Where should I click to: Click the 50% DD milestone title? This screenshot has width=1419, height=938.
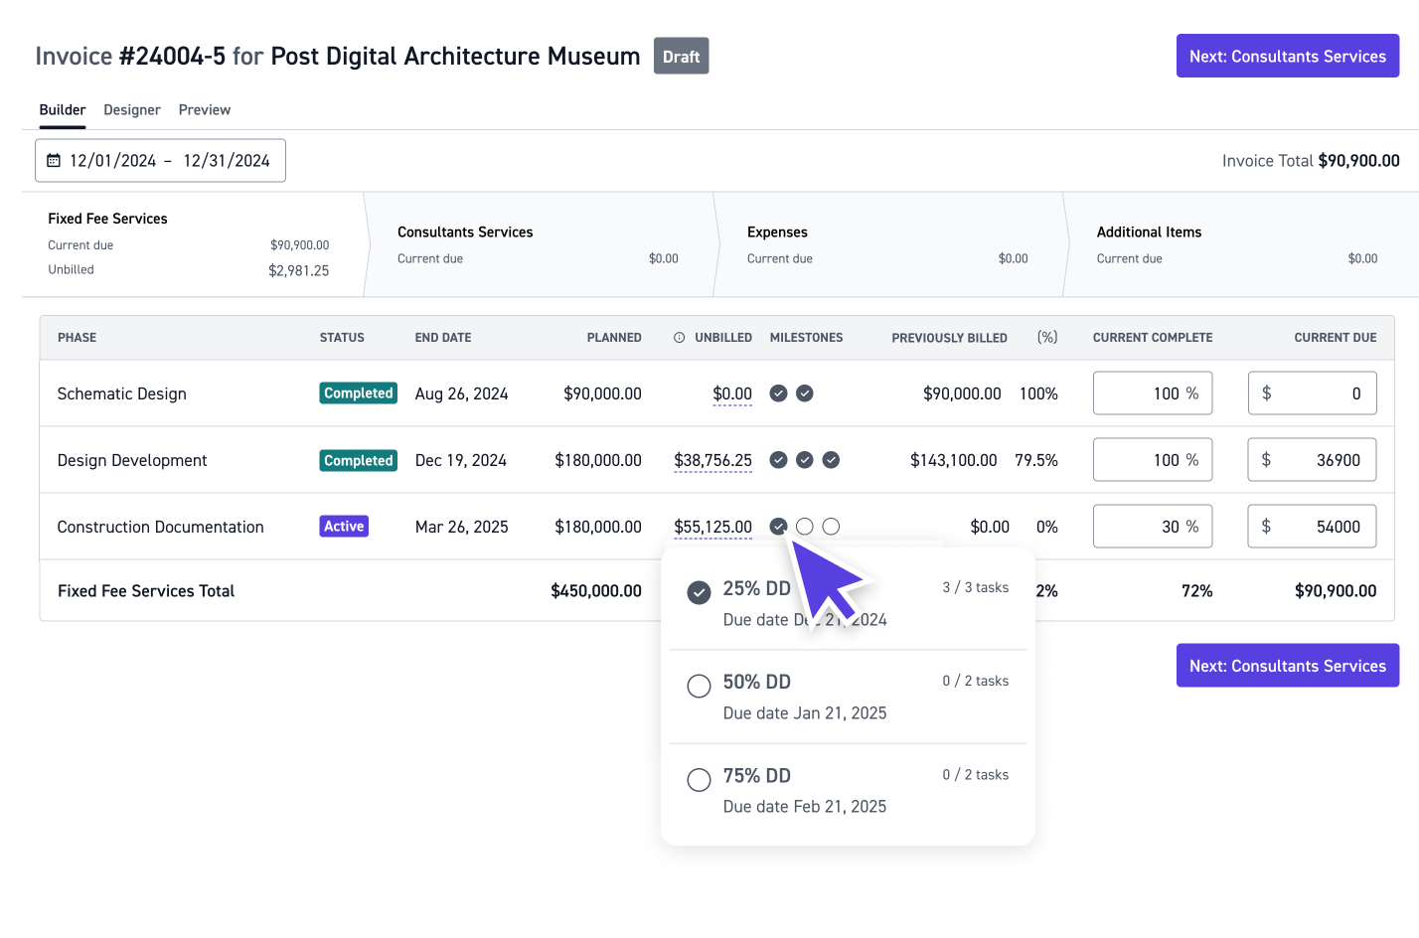click(757, 682)
